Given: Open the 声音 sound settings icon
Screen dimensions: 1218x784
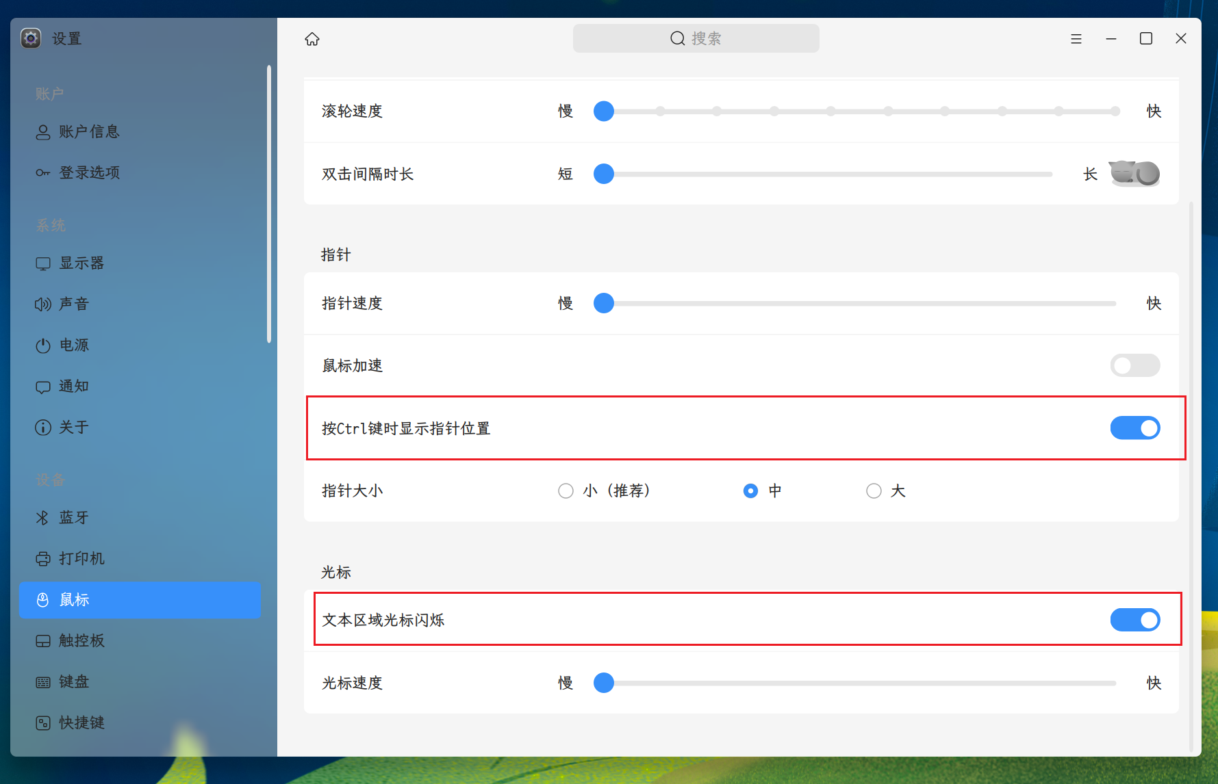Looking at the screenshot, I should (x=43, y=304).
